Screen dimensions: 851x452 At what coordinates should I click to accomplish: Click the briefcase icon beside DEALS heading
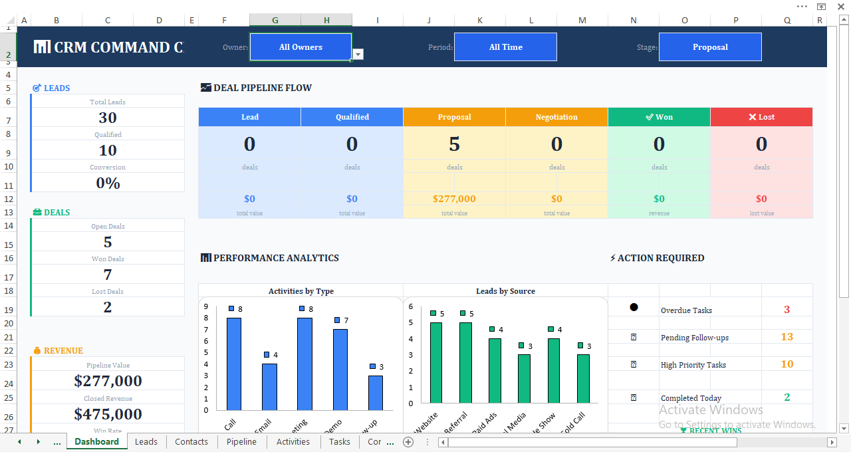(37, 212)
